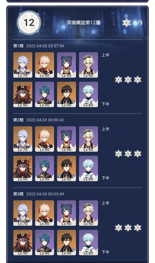Select hat-wearing character in chamber 3 second half
This screenshot has width=155, height=263.
pos(23,243)
